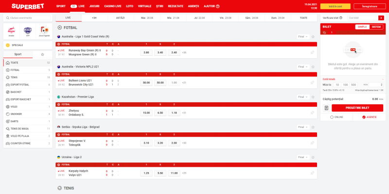Open the ATP tennis shortcut
Viewport: 389px width, 194px height.
point(28,32)
